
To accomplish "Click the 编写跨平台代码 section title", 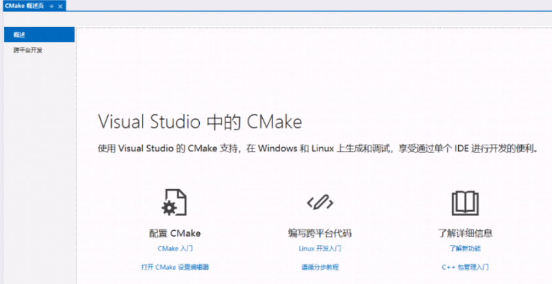I will click(319, 233).
